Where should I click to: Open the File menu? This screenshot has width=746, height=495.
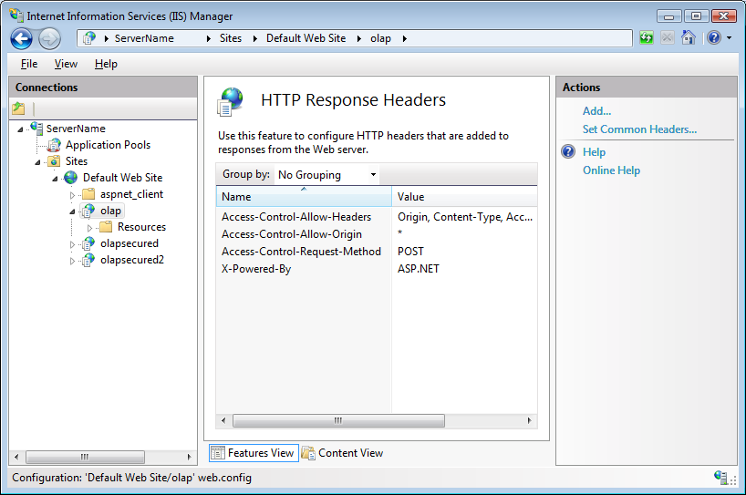29,64
